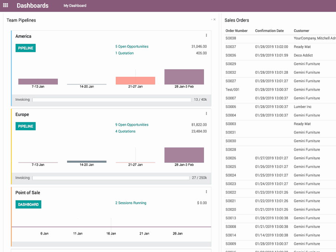Click the Europe invoicing progress bar

tap(111, 178)
